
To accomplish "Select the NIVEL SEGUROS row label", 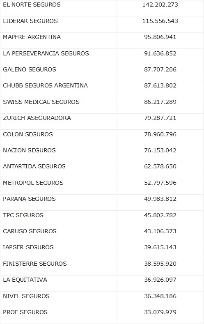I will point(26,296).
